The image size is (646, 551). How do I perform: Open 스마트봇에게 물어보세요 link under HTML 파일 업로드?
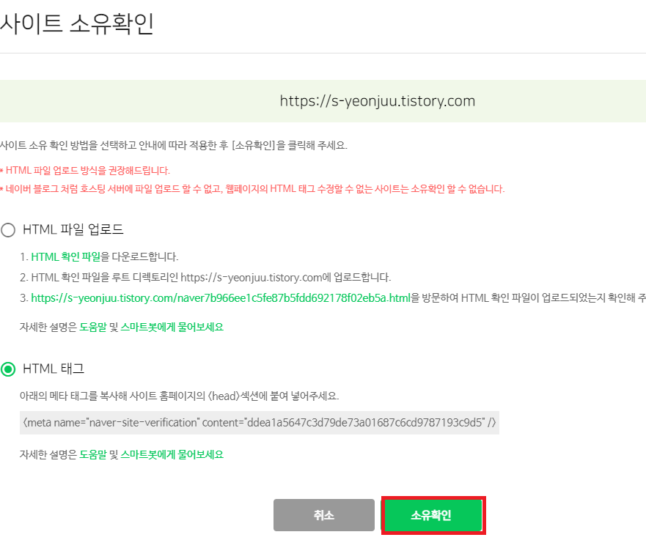172,327
